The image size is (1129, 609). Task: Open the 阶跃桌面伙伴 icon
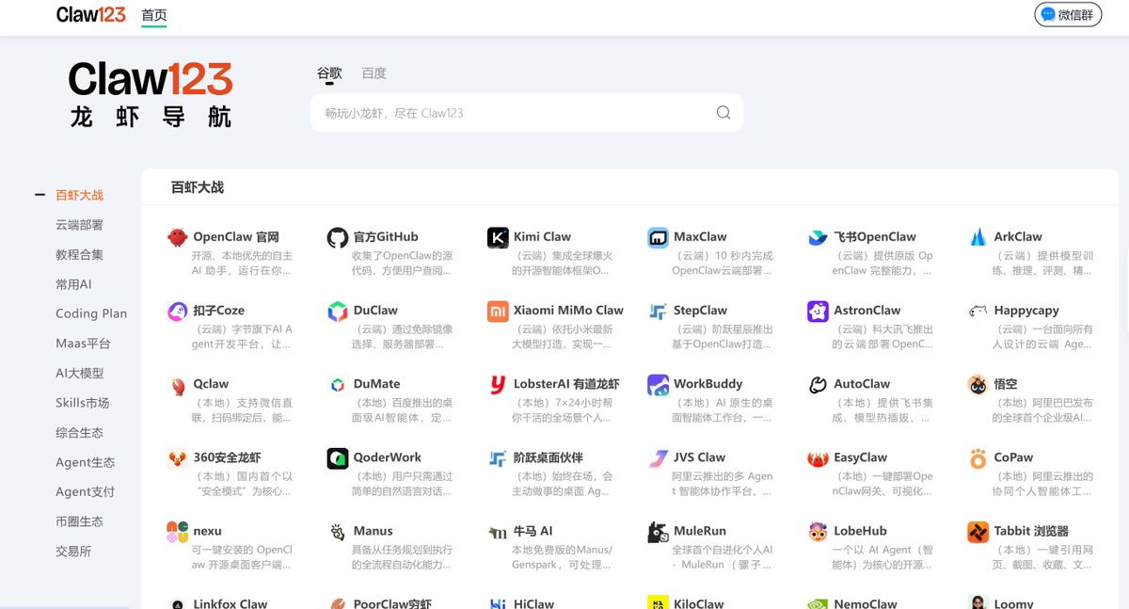click(498, 457)
